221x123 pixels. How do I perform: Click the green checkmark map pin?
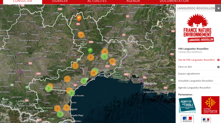click(90, 50)
